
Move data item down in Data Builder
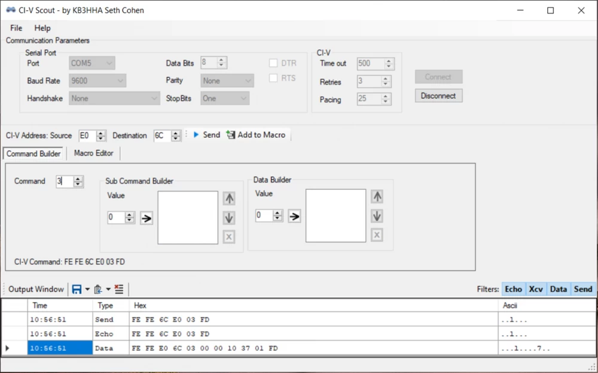tap(377, 216)
